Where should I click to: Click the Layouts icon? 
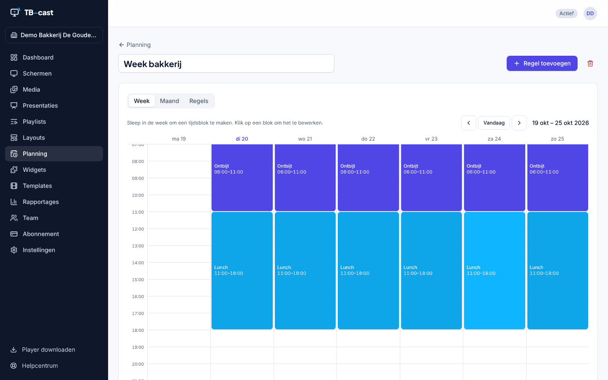pyautogui.click(x=14, y=138)
